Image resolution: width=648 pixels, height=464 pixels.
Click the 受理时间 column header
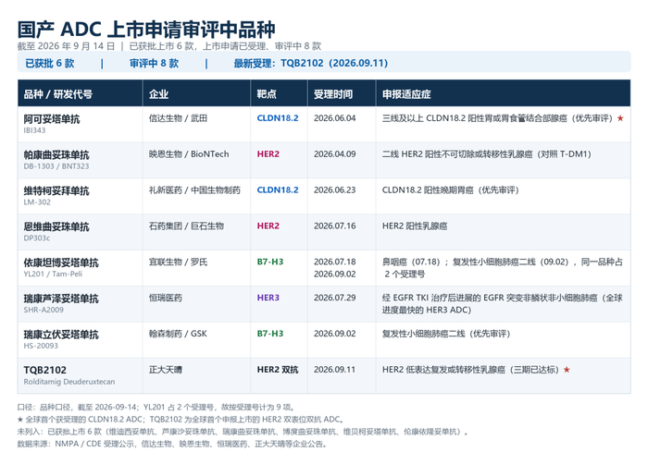333,94
